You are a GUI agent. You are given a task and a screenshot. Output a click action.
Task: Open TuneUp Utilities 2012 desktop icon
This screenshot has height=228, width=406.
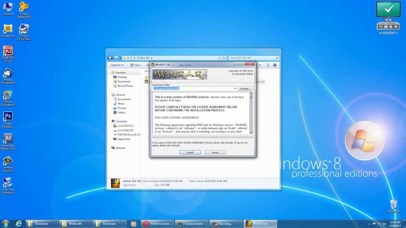[x=24, y=10]
